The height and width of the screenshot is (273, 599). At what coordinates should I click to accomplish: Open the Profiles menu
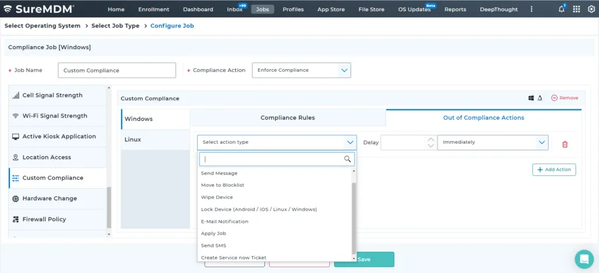coord(293,9)
